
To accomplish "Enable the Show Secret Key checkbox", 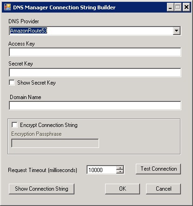I will click(12, 83).
